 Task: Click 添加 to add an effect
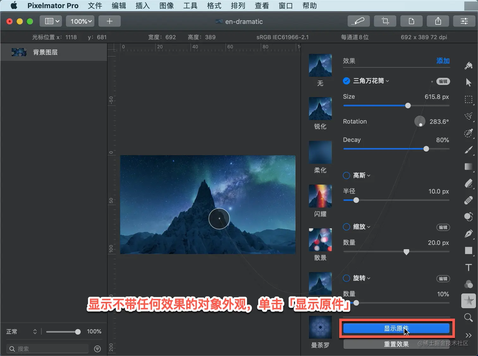[443, 61]
